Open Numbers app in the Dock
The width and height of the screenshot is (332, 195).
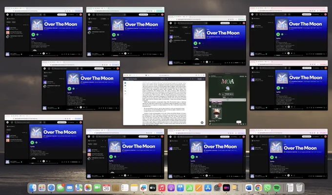point(189,188)
